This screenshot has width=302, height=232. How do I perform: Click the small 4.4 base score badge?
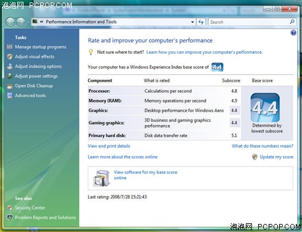click(217, 67)
